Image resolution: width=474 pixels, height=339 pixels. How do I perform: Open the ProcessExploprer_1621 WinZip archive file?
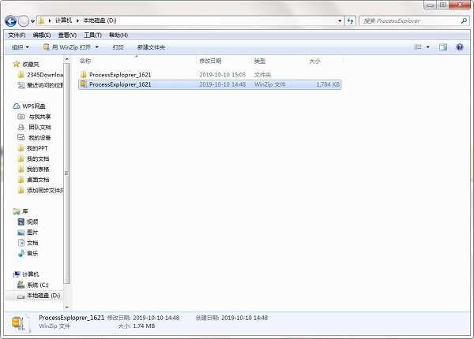click(119, 84)
